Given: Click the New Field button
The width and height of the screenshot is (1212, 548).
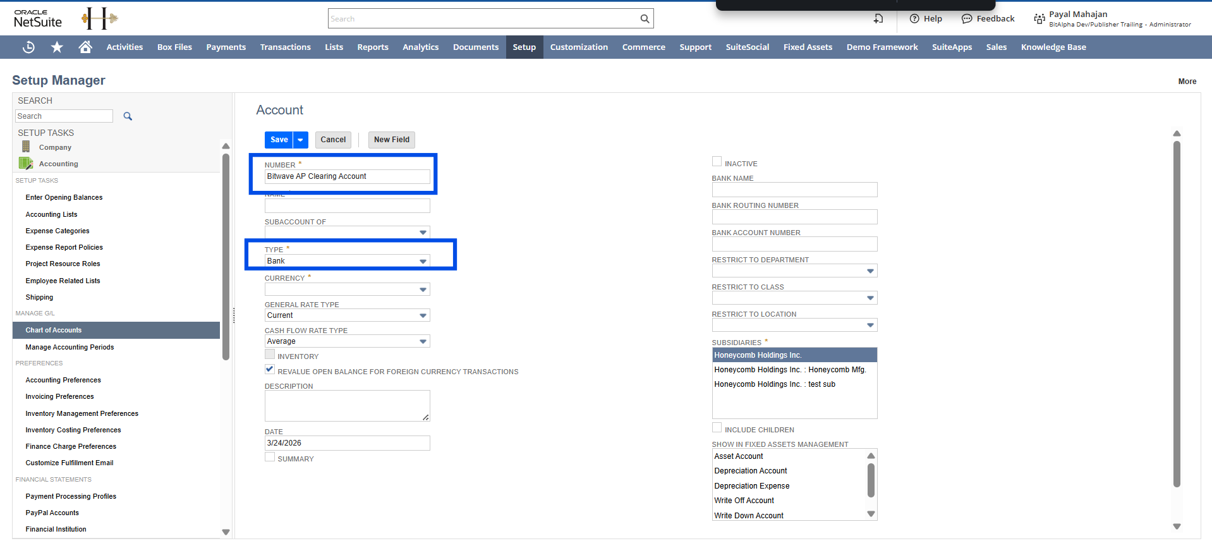Looking at the screenshot, I should click(391, 140).
